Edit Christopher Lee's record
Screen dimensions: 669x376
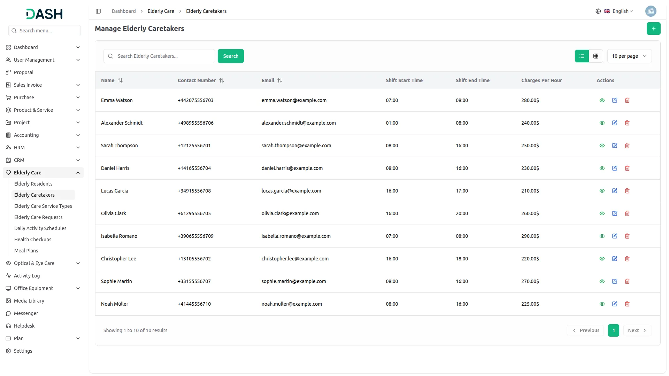tap(615, 259)
